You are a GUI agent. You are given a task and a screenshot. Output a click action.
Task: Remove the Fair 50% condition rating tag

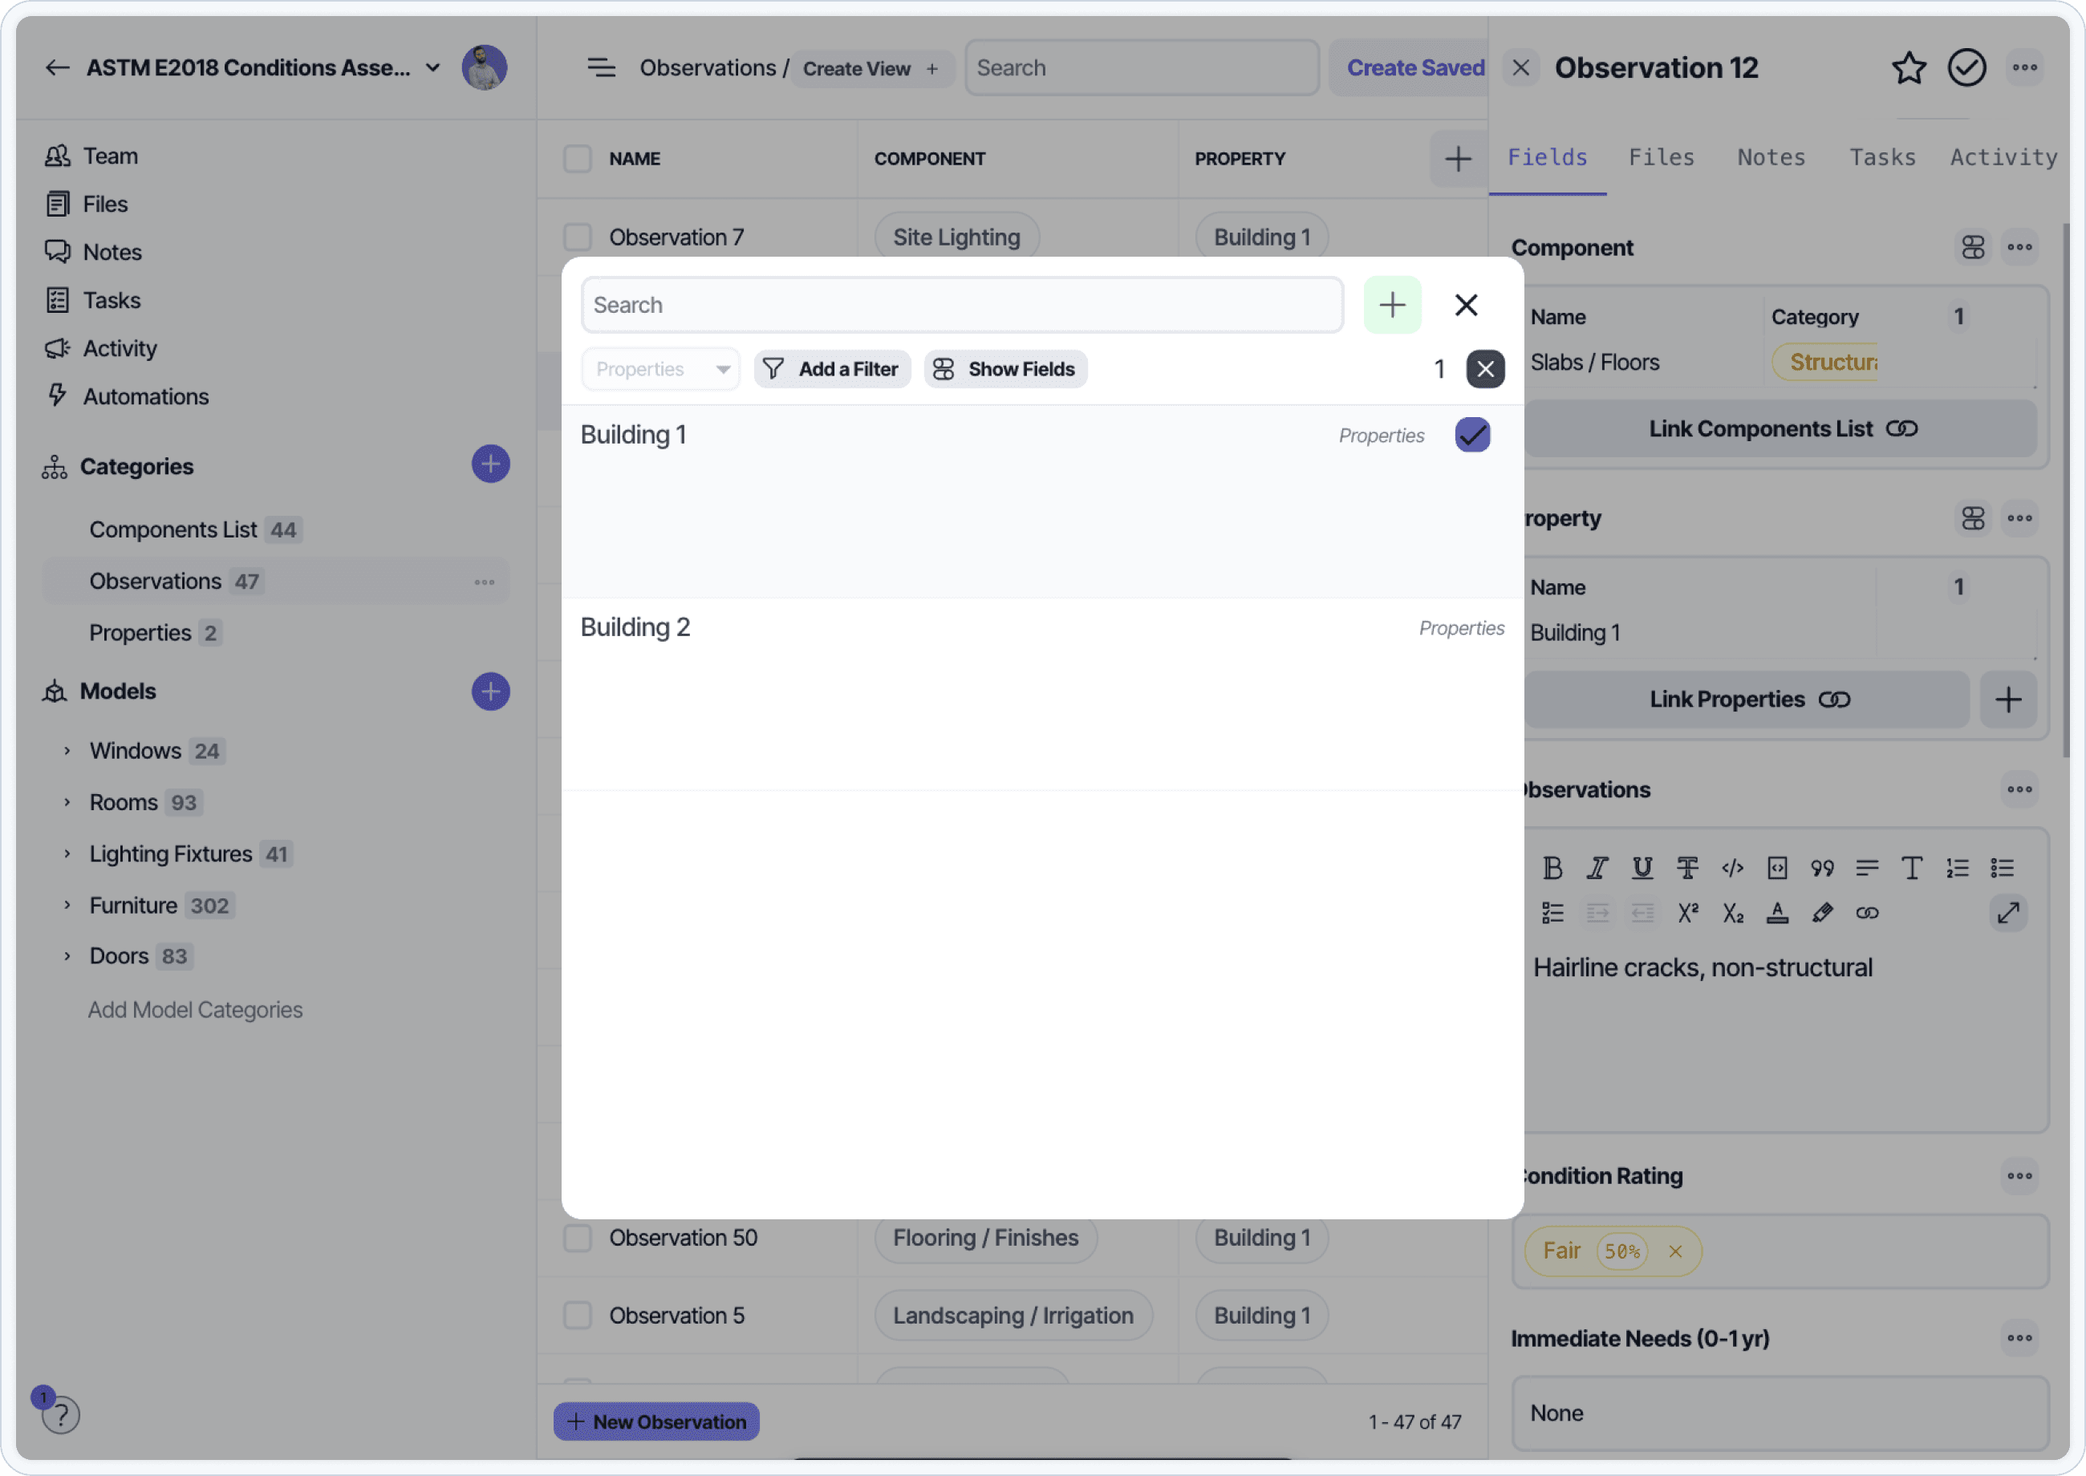point(1674,1251)
